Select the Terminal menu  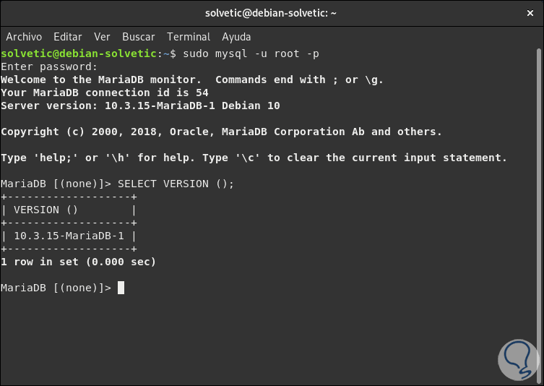pos(189,36)
